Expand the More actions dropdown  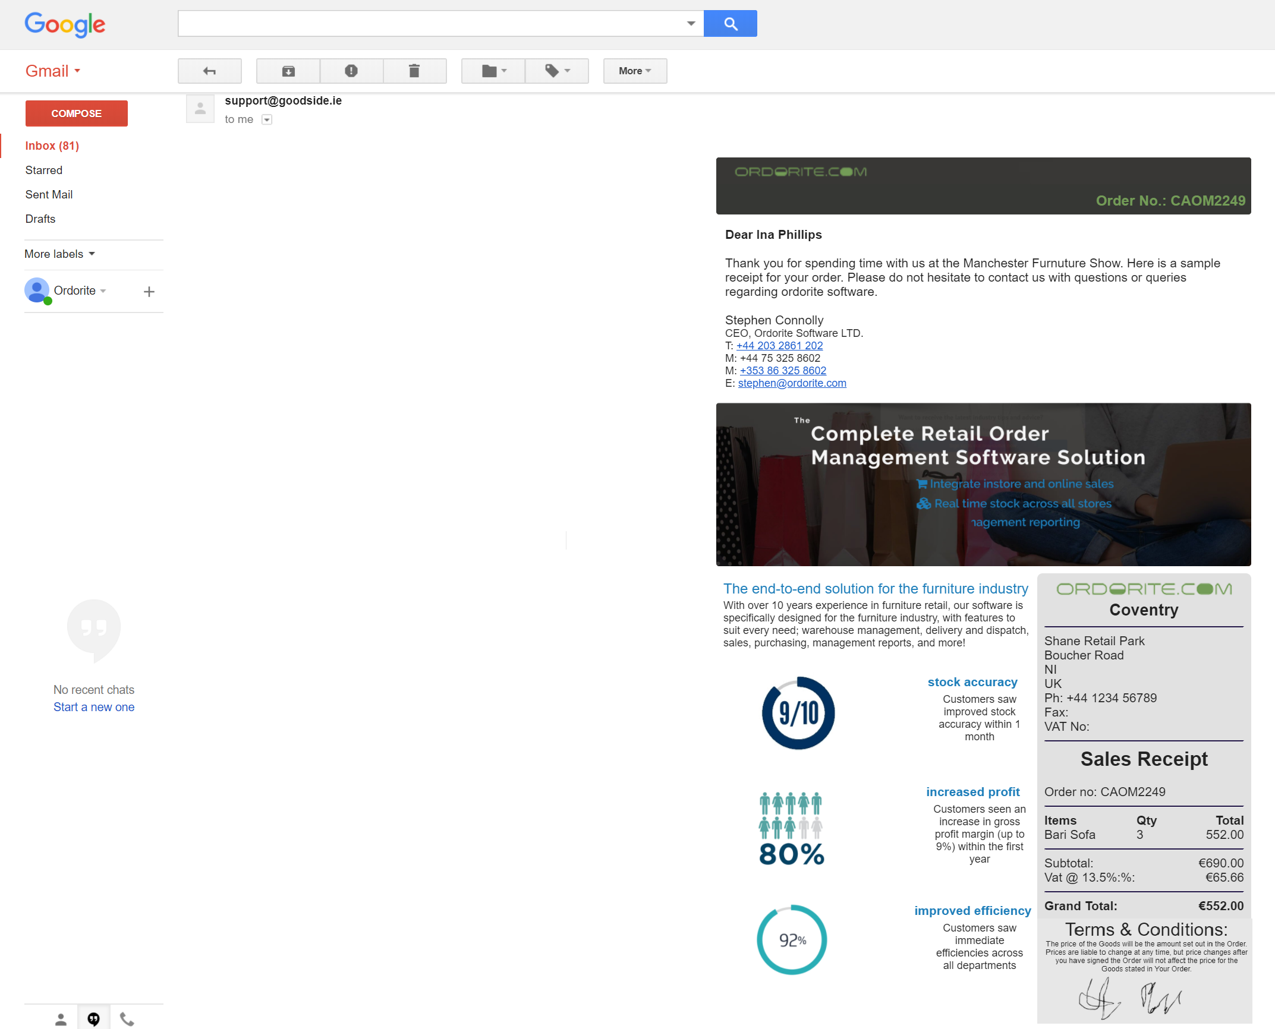[635, 71]
